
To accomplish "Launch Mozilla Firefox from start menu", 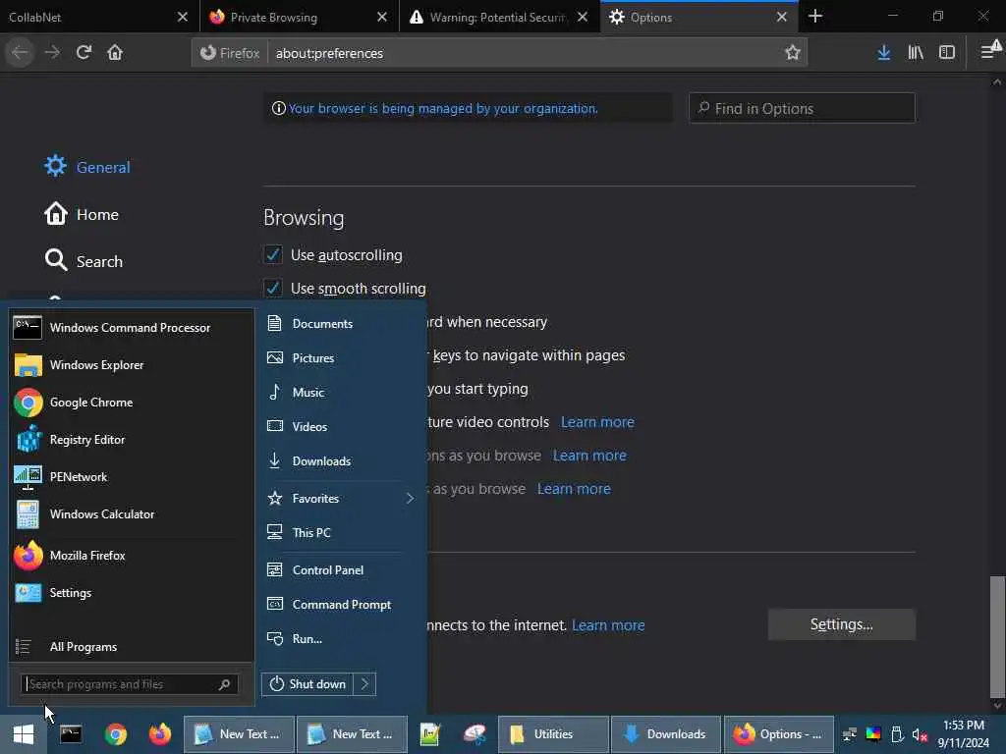I will [x=131, y=556].
